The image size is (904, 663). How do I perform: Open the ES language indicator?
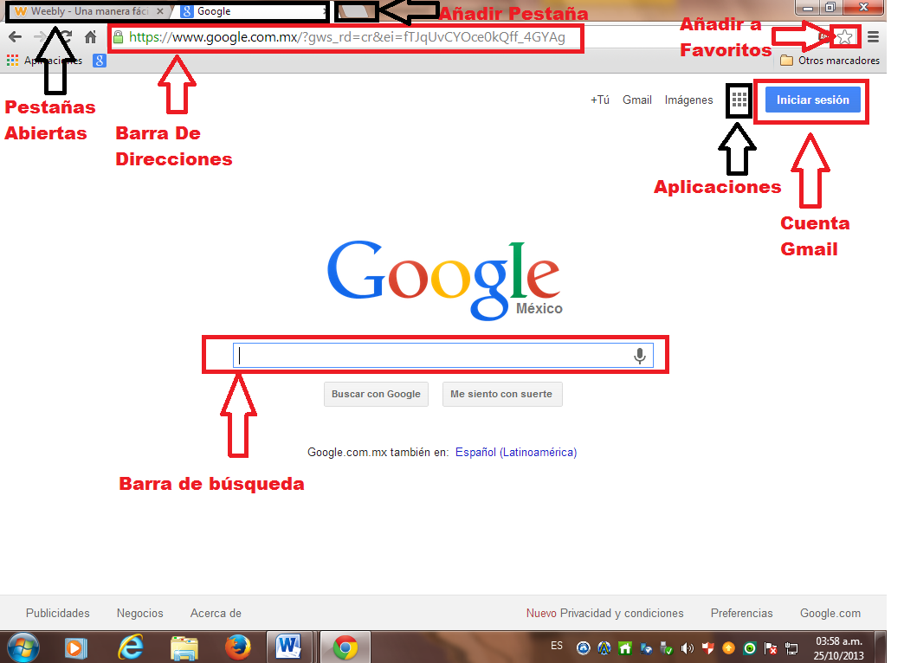click(557, 646)
